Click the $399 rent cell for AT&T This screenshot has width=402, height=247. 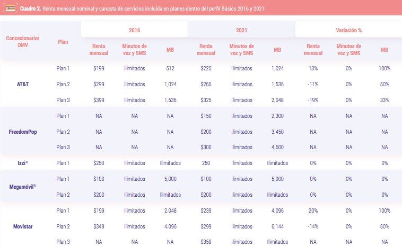click(x=99, y=100)
